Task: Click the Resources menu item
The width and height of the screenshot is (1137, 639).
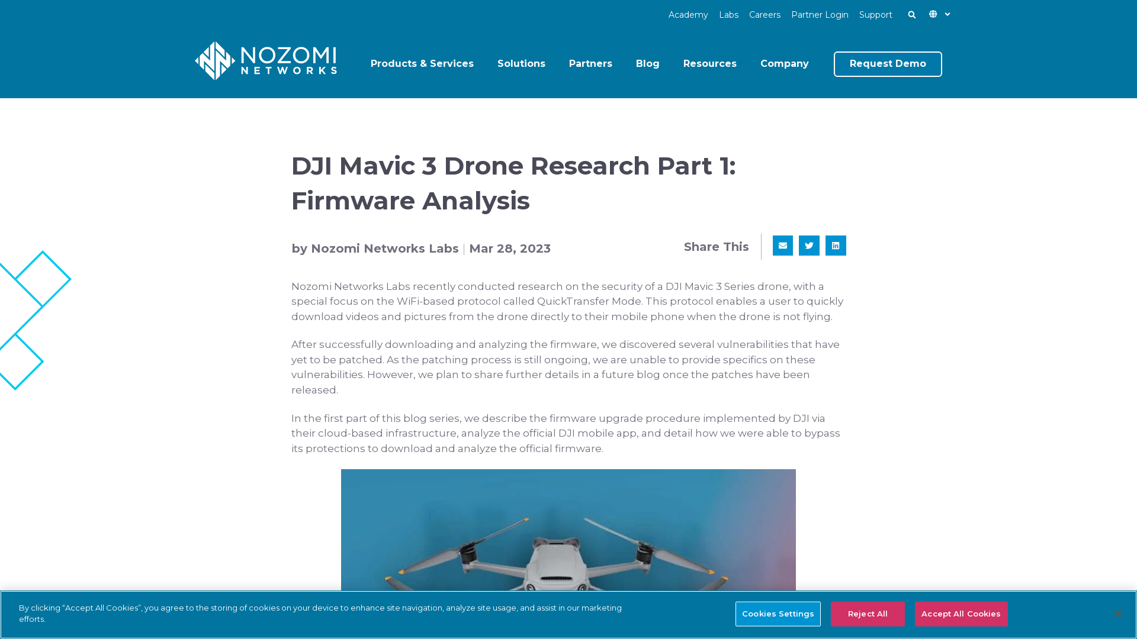Action: tap(710, 64)
